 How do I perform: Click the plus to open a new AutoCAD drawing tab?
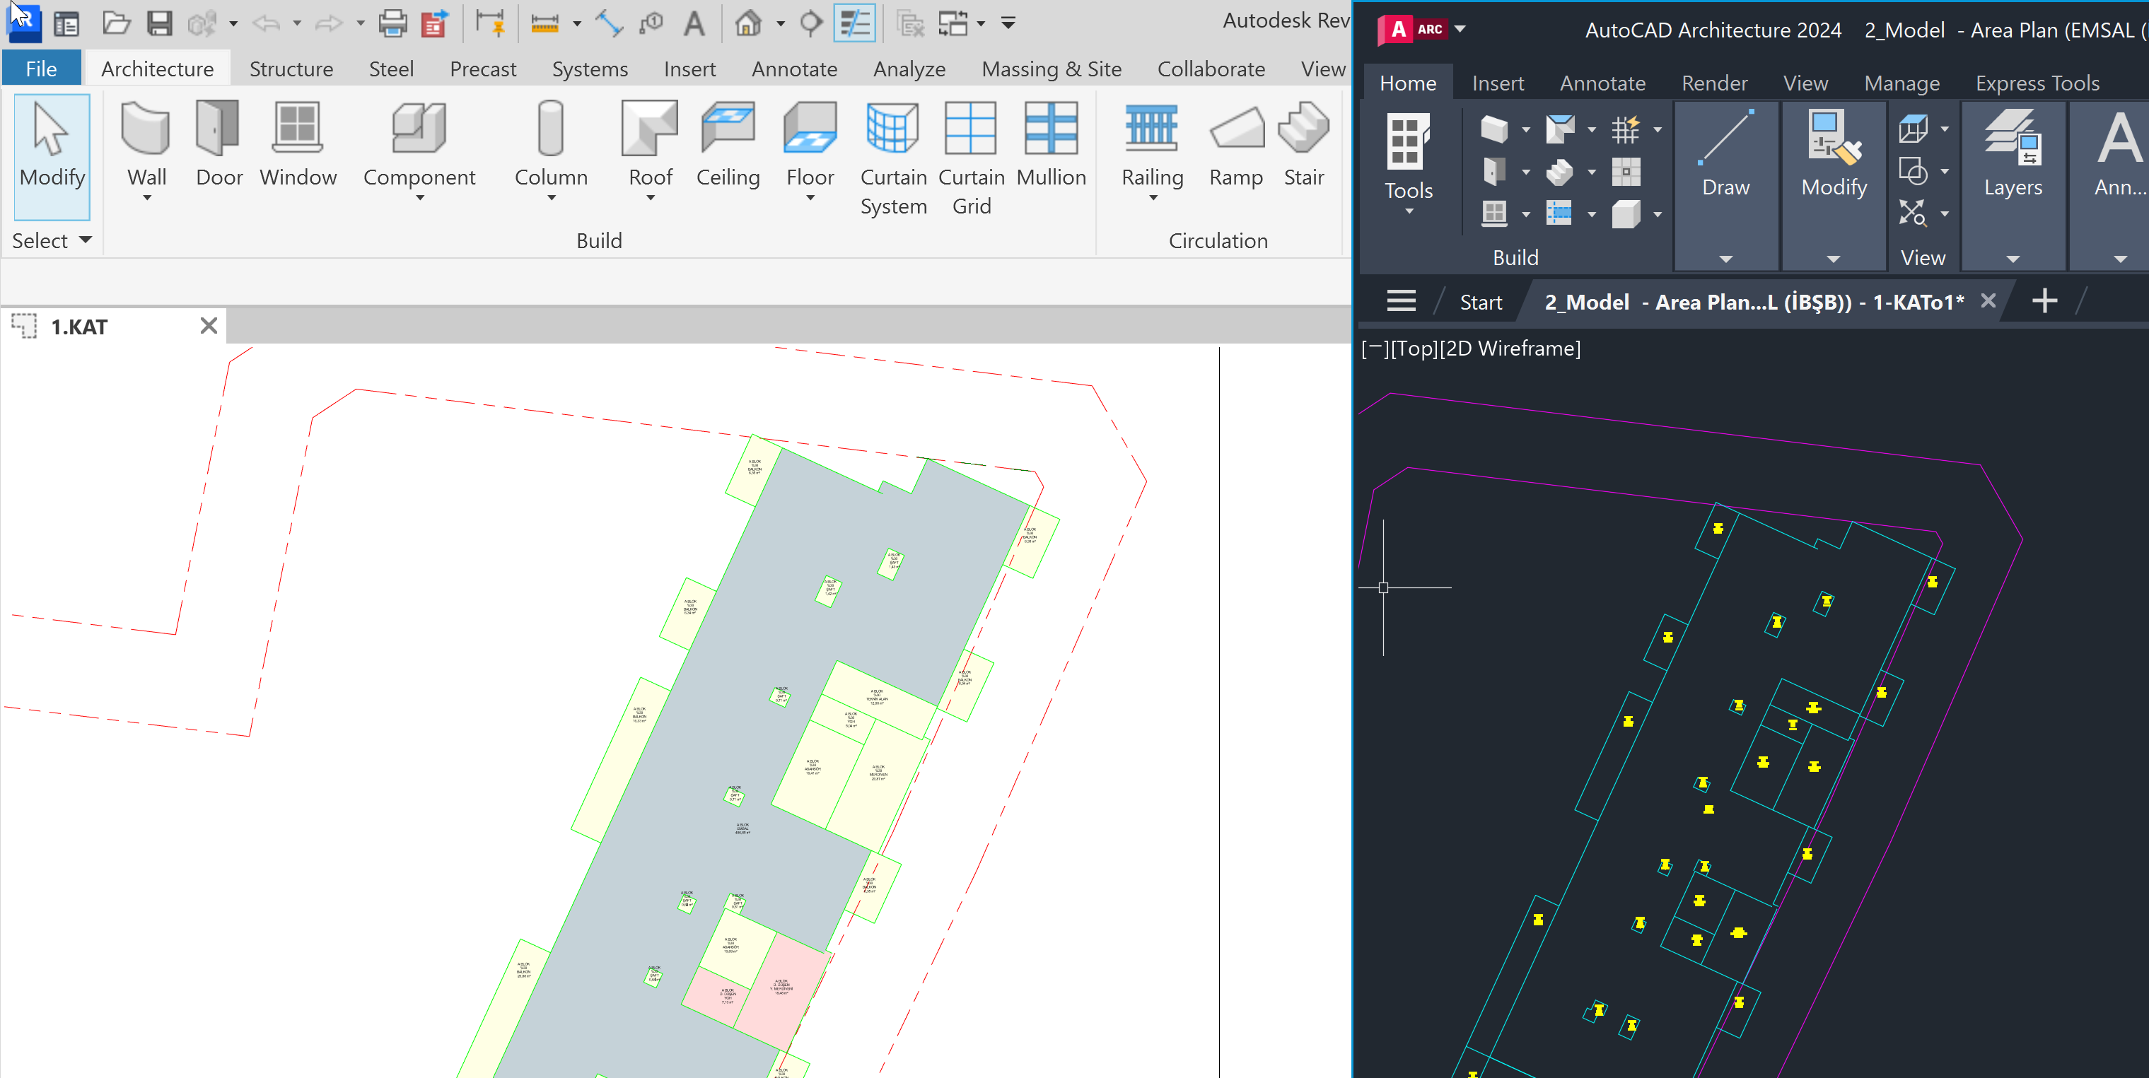[x=2044, y=301]
